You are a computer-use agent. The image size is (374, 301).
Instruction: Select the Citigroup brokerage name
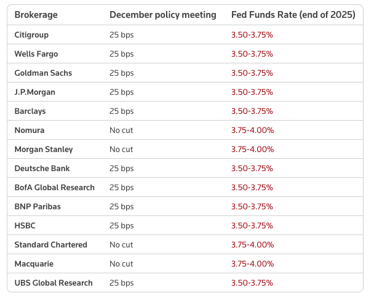[x=31, y=35]
